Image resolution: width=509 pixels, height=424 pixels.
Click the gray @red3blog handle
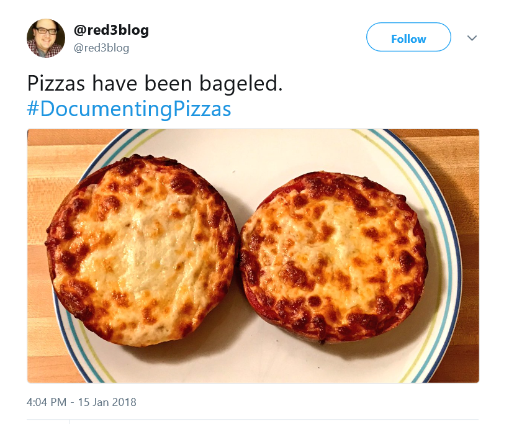pyautogui.click(x=101, y=48)
